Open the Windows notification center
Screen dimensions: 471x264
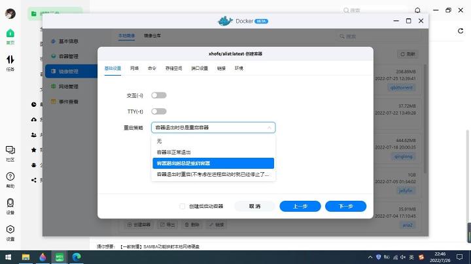point(460,257)
